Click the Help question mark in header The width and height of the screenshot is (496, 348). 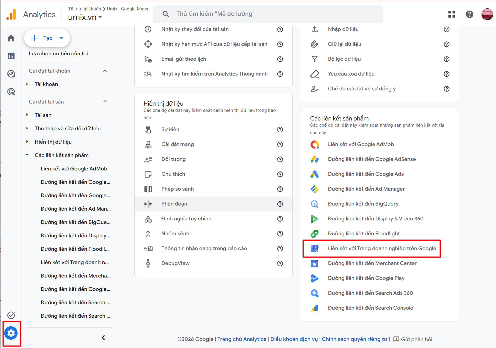470,14
